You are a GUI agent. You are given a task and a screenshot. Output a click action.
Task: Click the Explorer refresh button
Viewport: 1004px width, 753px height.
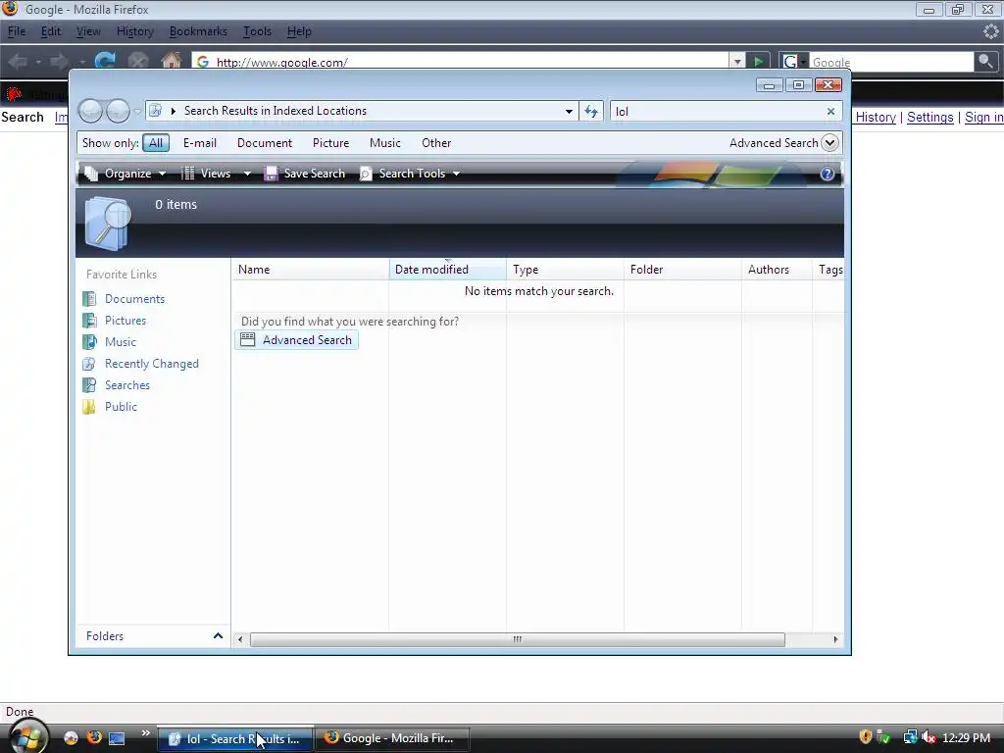tap(591, 112)
